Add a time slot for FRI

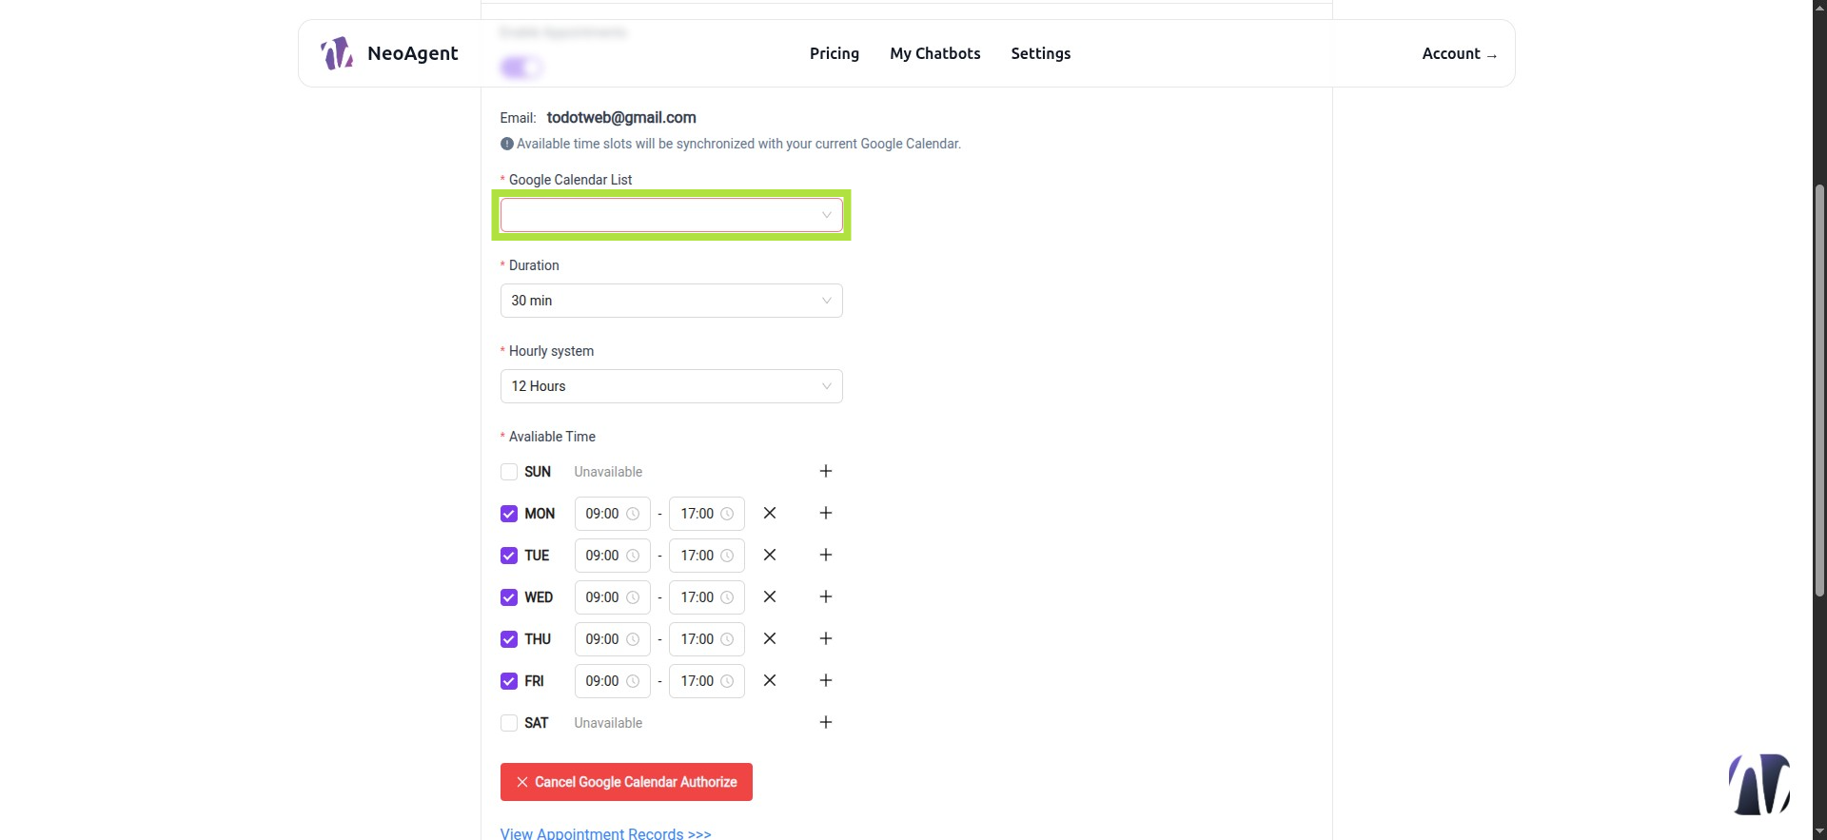(x=826, y=681)
